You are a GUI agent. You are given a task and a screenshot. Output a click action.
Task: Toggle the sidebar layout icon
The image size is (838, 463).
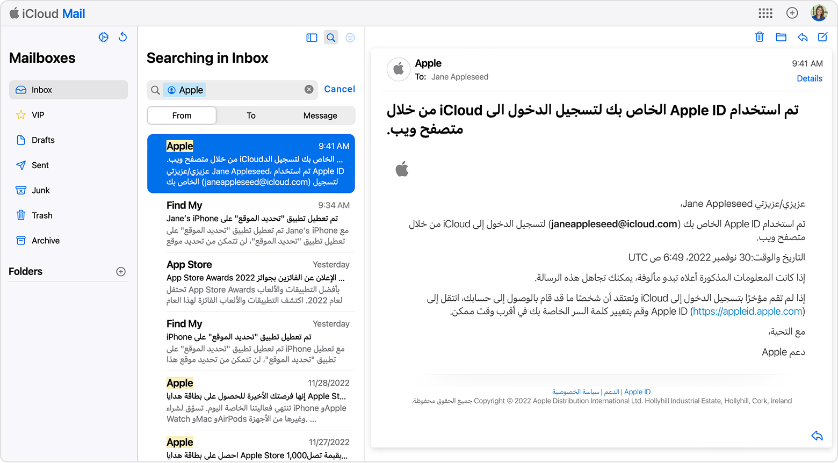312,38
